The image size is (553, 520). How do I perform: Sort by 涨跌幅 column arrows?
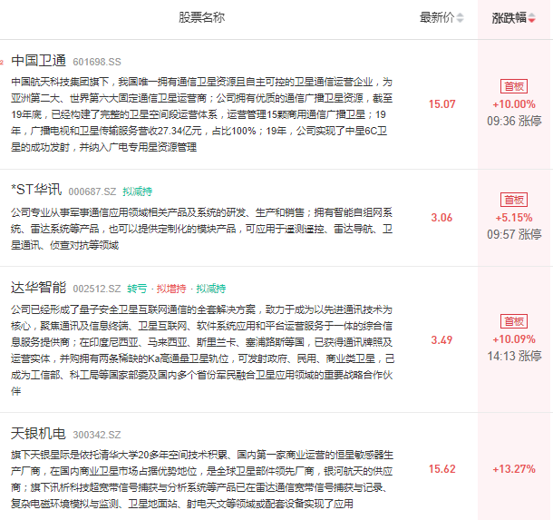click(x=532, y=17)
